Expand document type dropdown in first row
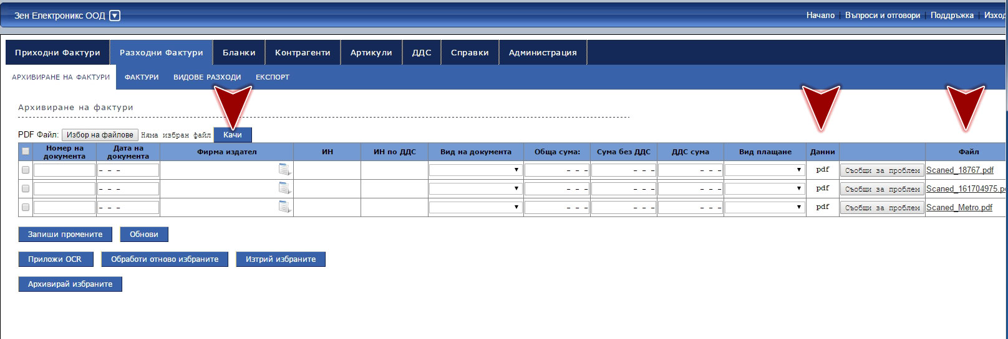The height and width of the screenshot is (339, 1008). [475, 170]
